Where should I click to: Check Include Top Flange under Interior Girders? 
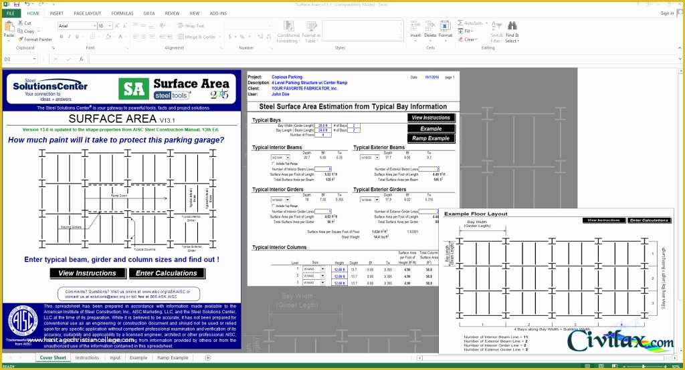pos(274,206)
